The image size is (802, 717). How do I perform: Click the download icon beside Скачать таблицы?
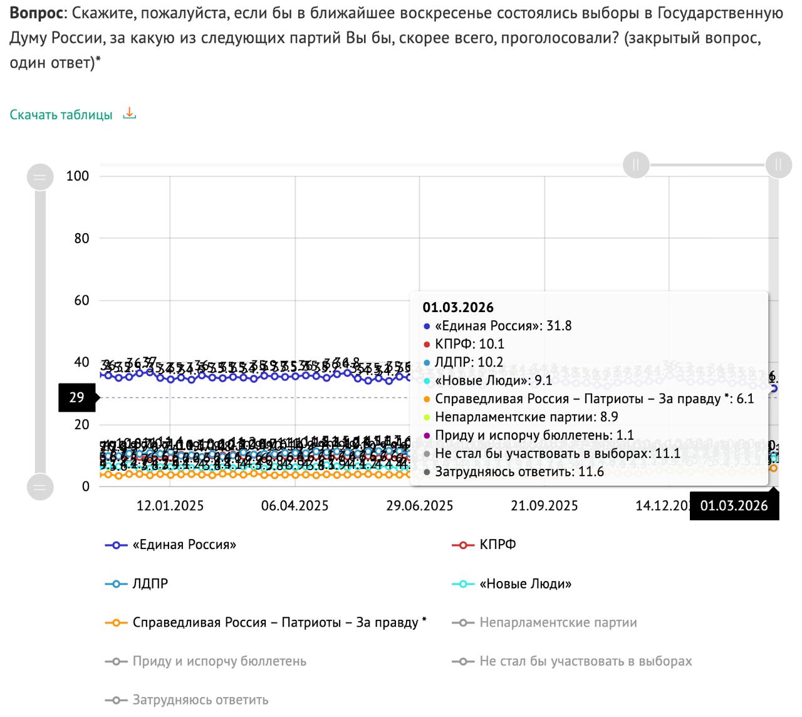[x=130, y=113]
